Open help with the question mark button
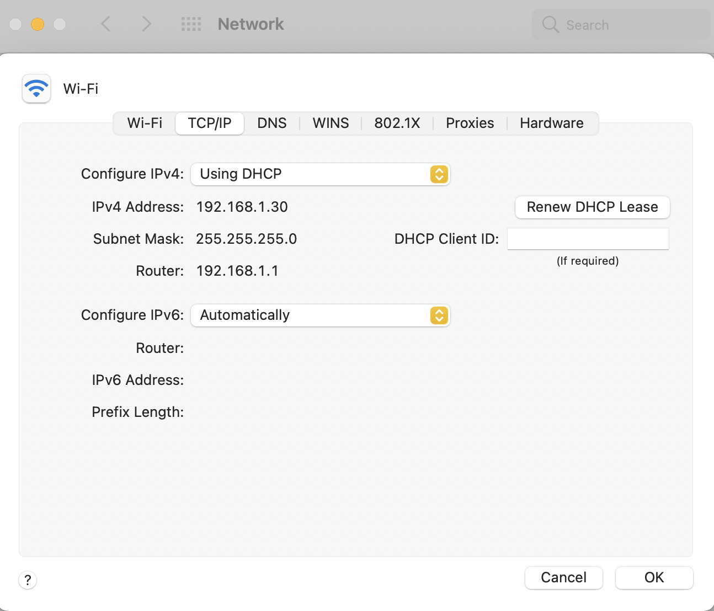Viewport: 714px width, 611px height. click(x=28, y=580)
